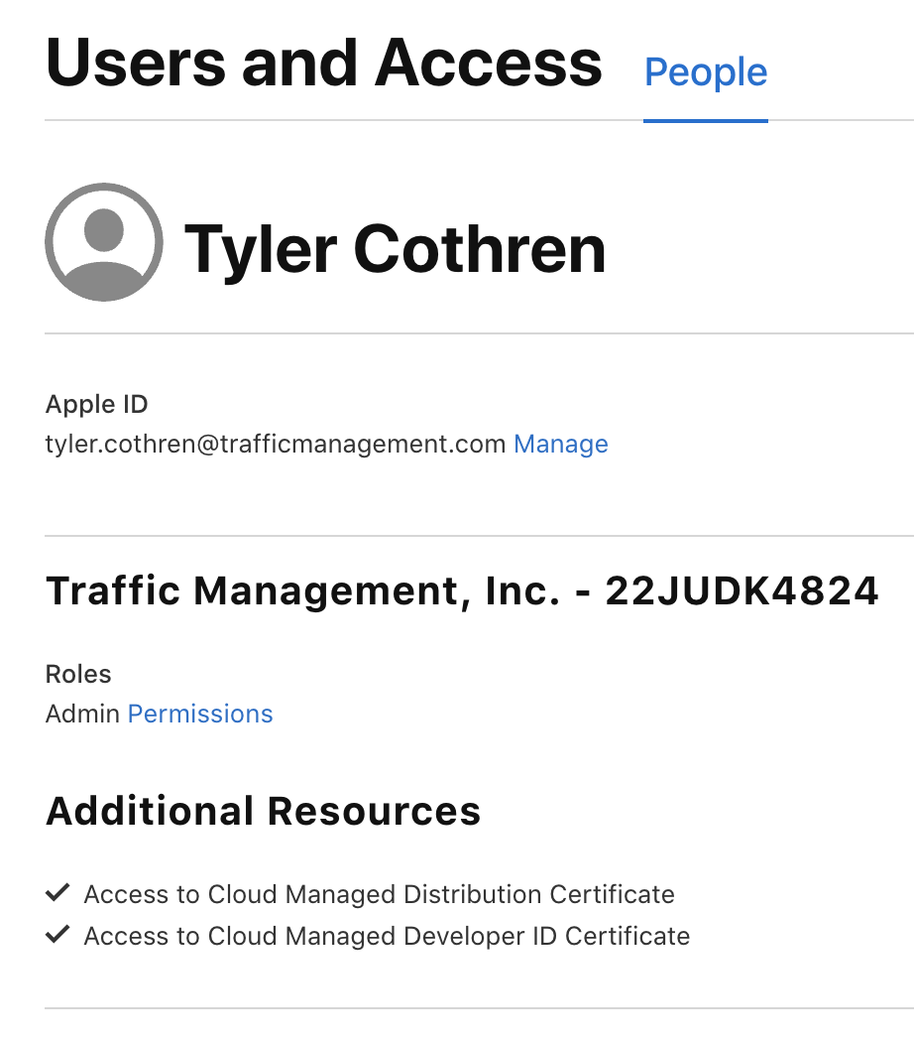Expand the Traffic Management, Inc. team section
Image resolution: width=914 pixels, height=1044 pixels.
[x=462, y=589]
